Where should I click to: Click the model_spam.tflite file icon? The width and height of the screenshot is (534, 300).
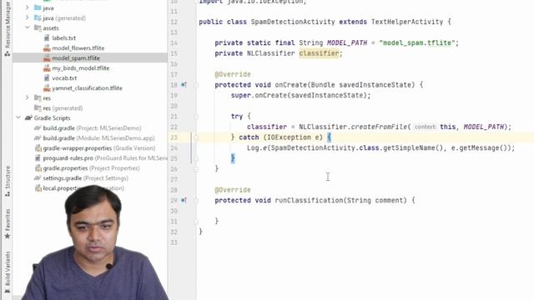[x=47, y=58]
